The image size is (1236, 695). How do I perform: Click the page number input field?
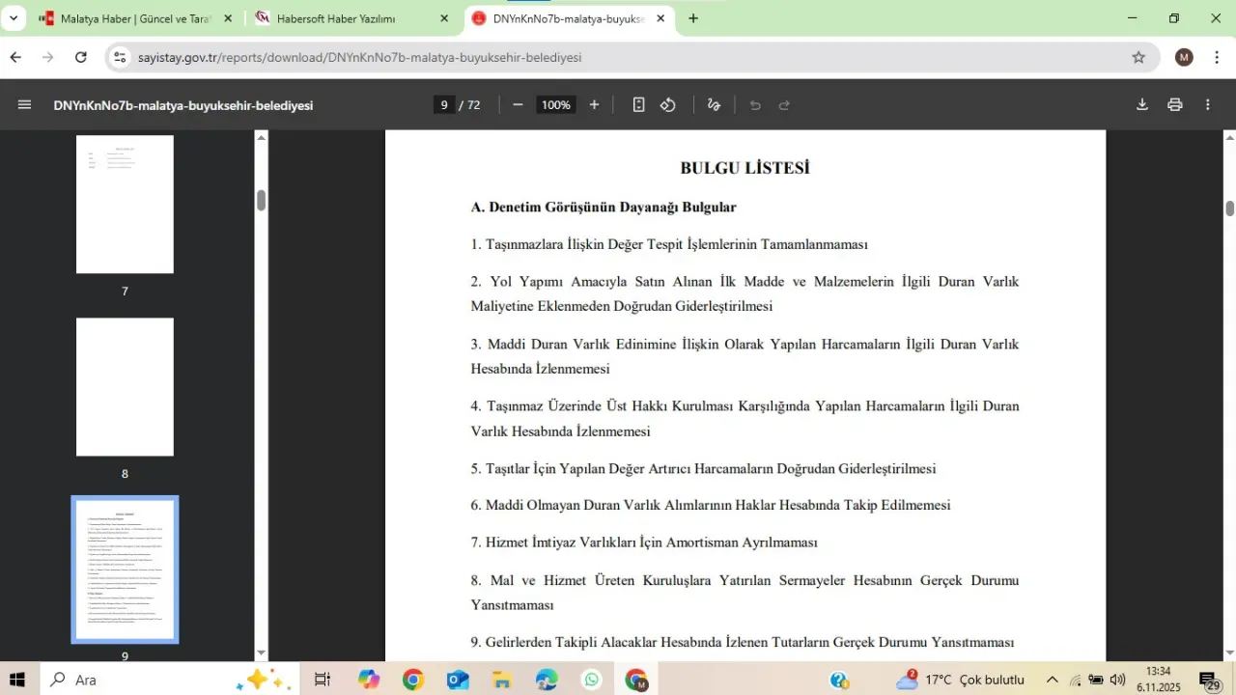(444, 105)
